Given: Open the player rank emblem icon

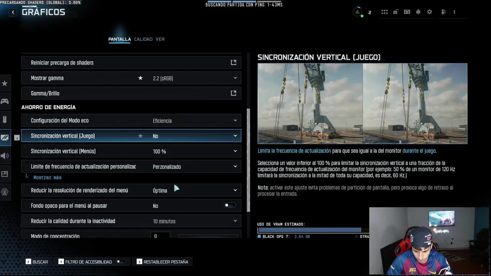Looking at the screenshot, I should 358,12.
